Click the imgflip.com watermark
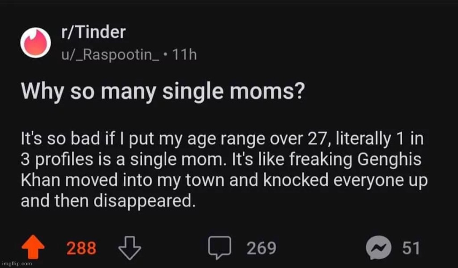Screen dimensions: 458x268 tap(16, 264)
